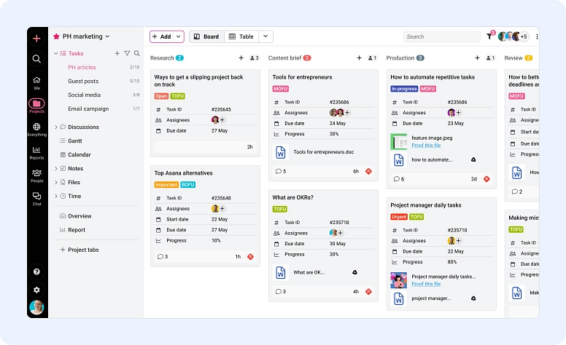The image size is (566, 345).
Task: Open the PH marketing project dropdown
Action: click(107, 36)
